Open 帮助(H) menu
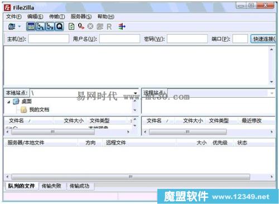The height and width of the screenshot is (204, 279). 106,17
